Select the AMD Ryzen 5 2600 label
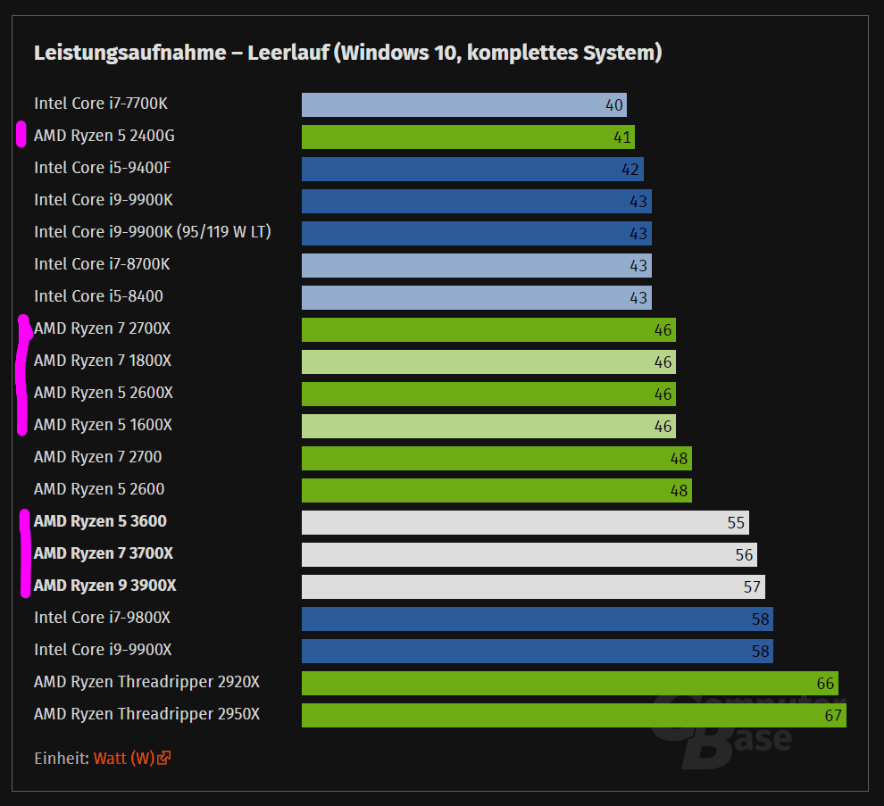Screen dimensions: 884x806 coord(99,489)
